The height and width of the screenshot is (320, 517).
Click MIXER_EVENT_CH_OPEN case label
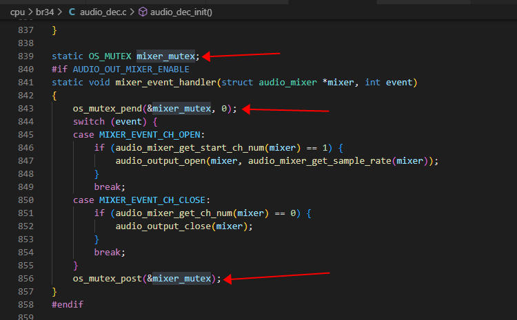point(150,135)
